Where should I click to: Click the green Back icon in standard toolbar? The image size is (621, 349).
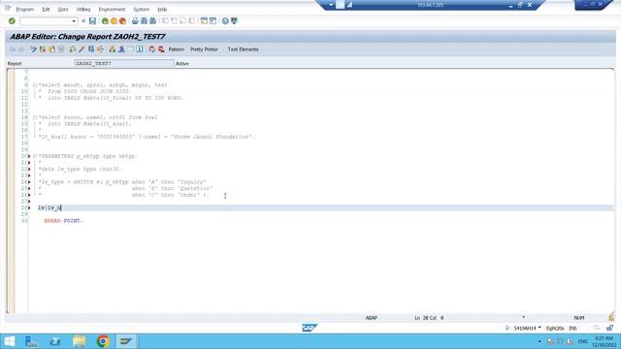click(x=105, y=21)
